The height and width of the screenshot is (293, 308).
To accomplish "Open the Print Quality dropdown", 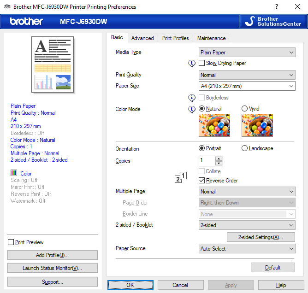I will (247, 75).
